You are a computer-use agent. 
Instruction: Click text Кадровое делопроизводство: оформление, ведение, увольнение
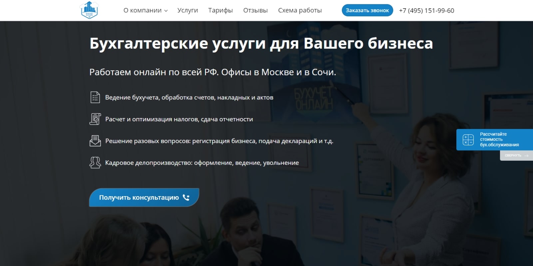point(202,163)
